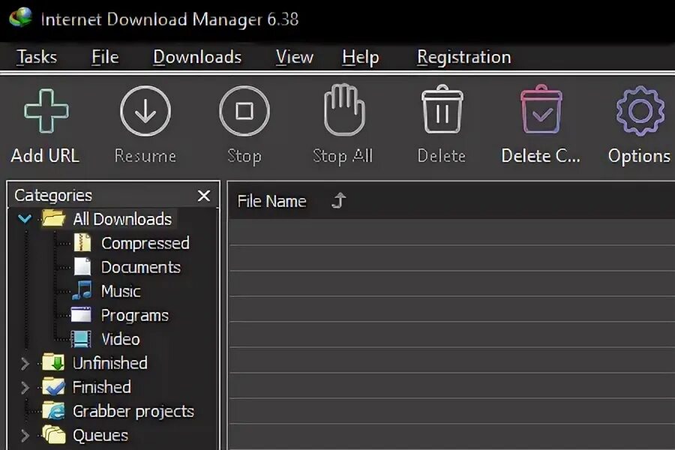Click the Stop All hand icon
The width and height of the screenshot is (675, 450).
point(343,109)
